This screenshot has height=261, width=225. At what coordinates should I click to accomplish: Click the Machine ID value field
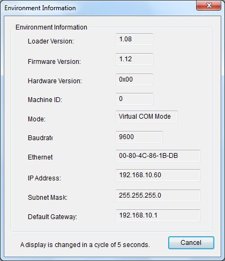pyautogui.click(x=134, y=99)
